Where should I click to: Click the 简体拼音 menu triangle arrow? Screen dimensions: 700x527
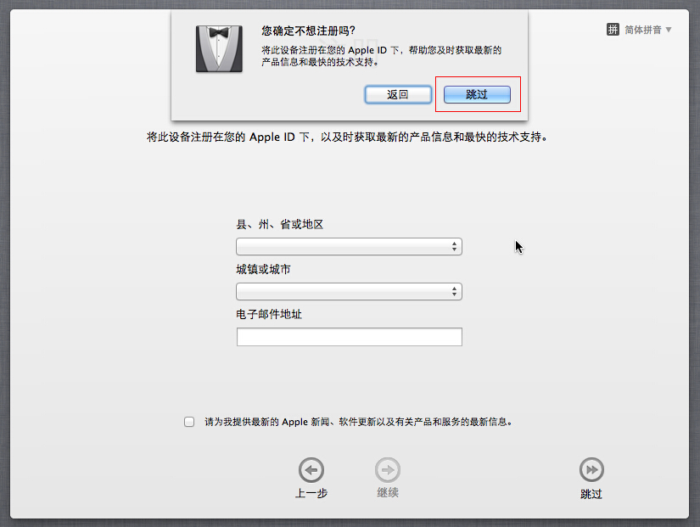click(669, 30)
